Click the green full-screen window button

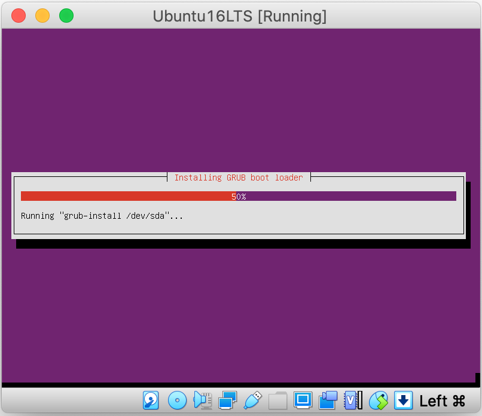point(66,16)
